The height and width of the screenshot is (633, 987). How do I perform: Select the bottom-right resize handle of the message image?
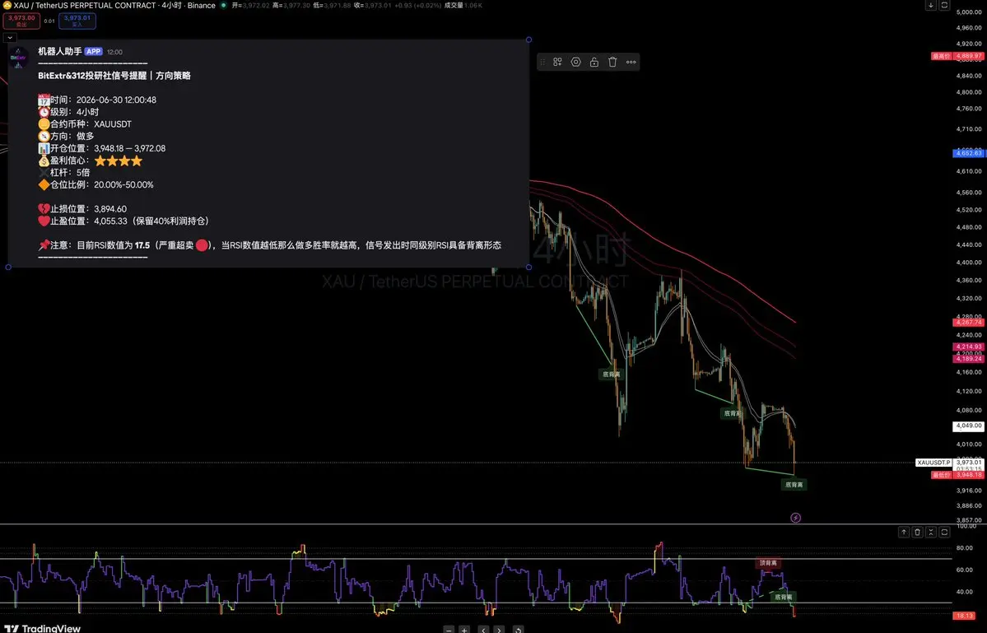tap(528, 267)
